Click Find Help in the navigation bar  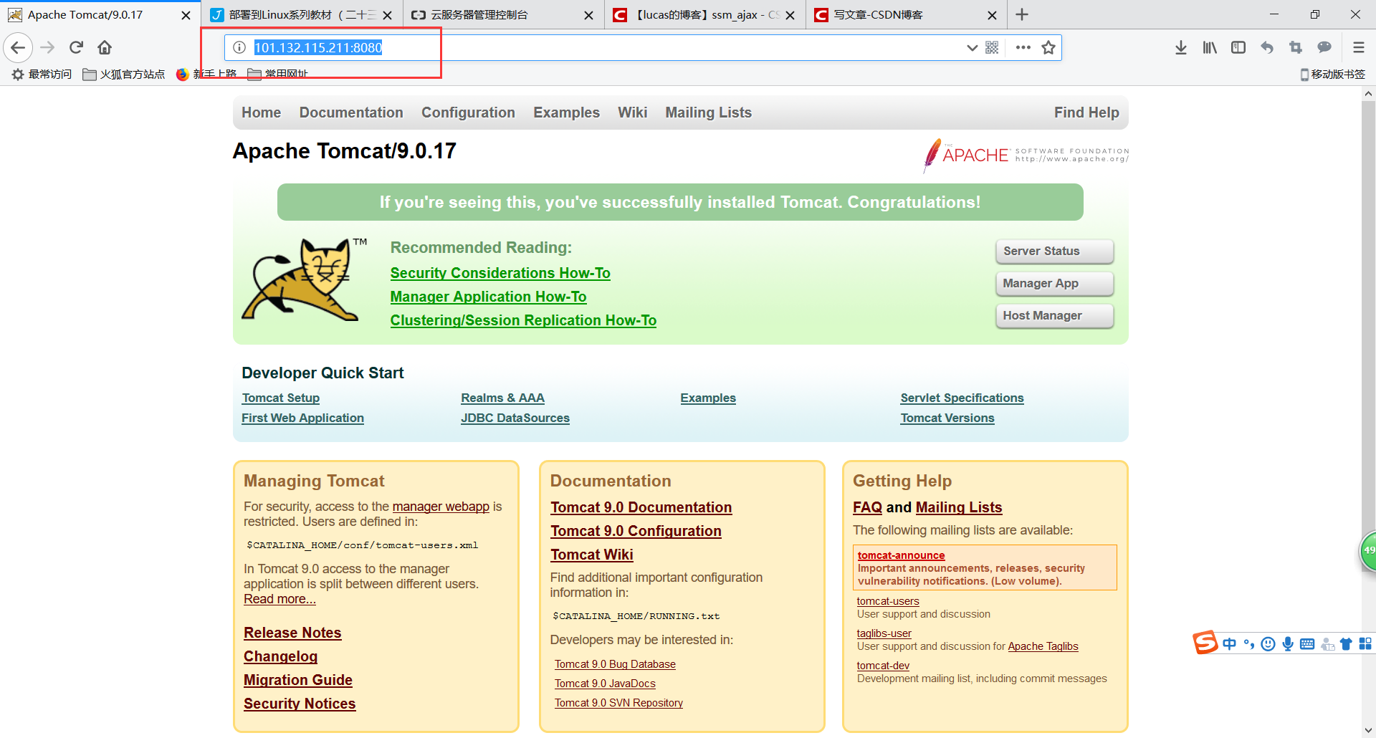[1086, 112]
